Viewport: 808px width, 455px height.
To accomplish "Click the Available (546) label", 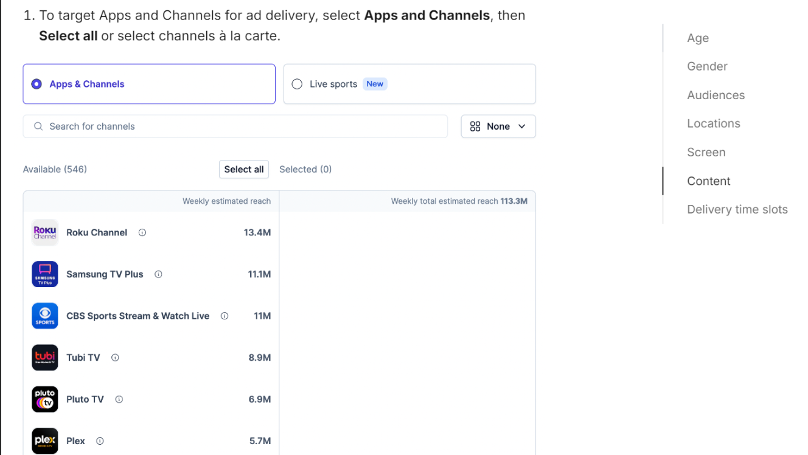I will 55,170.
